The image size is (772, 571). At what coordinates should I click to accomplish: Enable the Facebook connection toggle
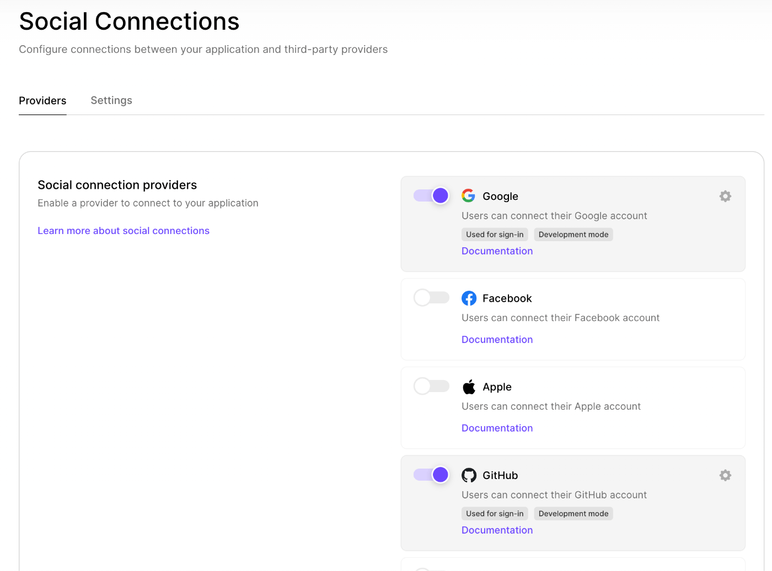432,298
